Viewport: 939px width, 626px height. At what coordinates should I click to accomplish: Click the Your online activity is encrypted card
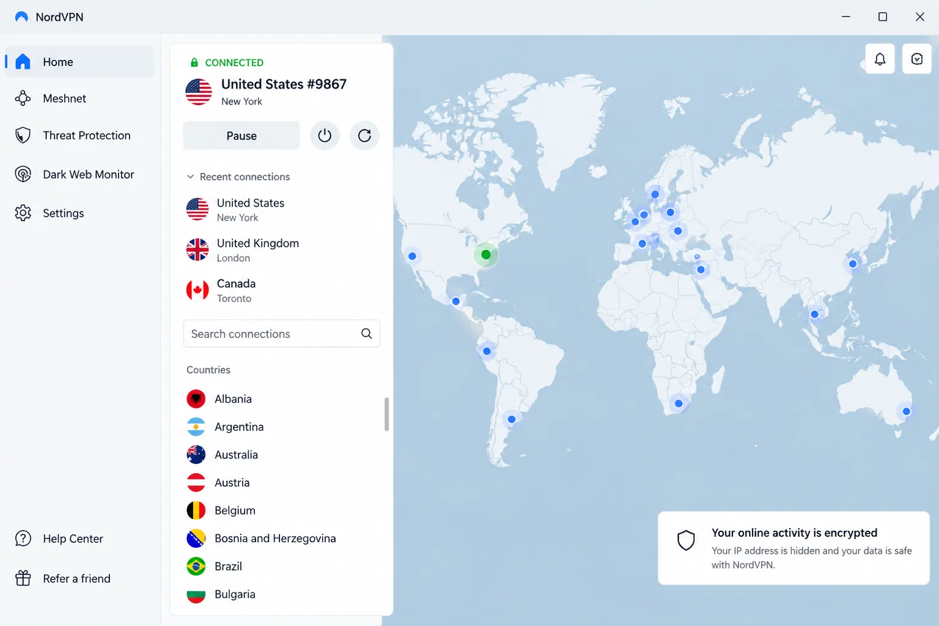coord(794,548)
